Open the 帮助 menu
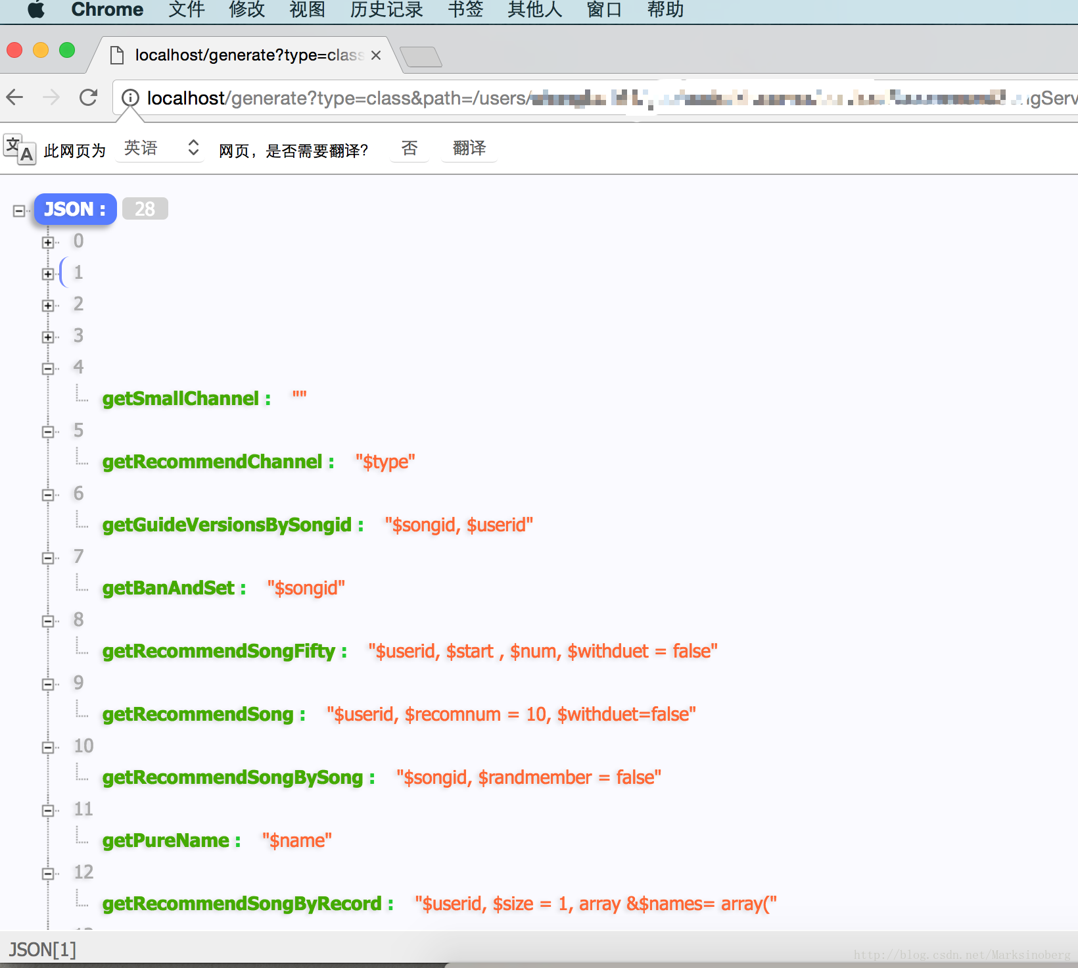This screenshot has width=1078, height=968. coord(665,10)
